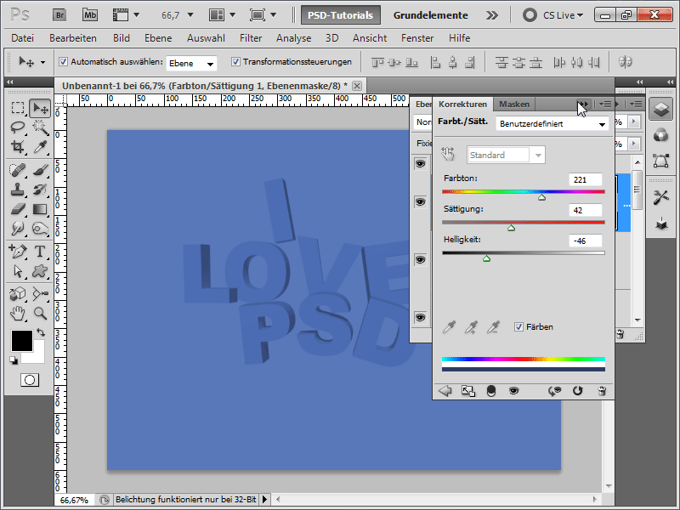
Task: Activate the PSD-Tutorials workspace
Action: (x=341, y=15)
